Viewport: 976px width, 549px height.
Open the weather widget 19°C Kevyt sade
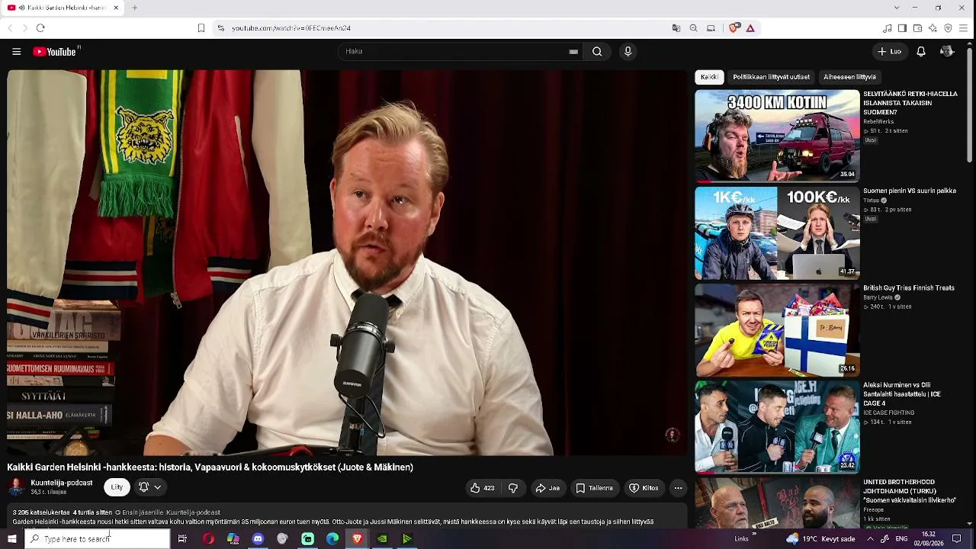tap(820, 538)
